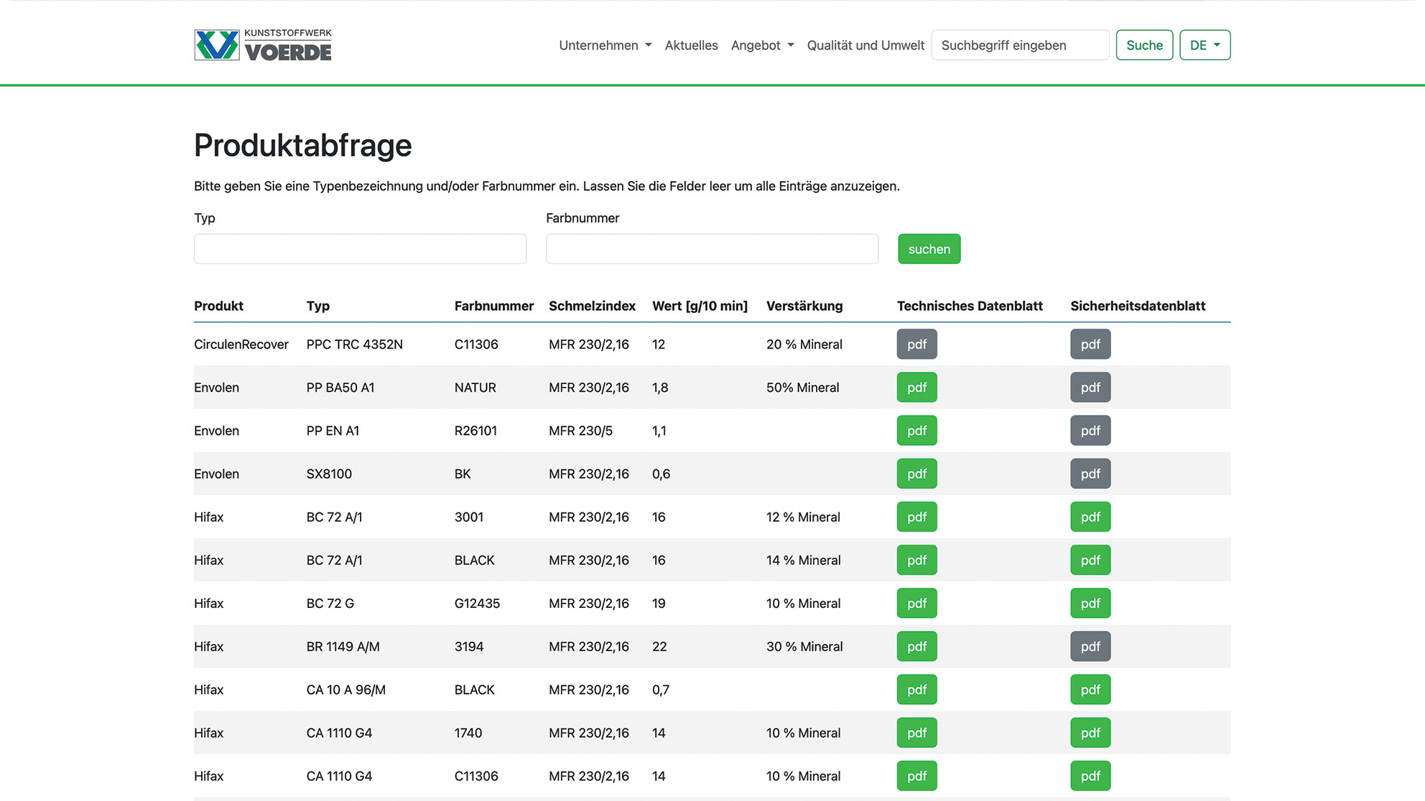Select the 30 % Mineral reinforcement cell
The image size is (1425, 801).
click(x=804, y=647)
